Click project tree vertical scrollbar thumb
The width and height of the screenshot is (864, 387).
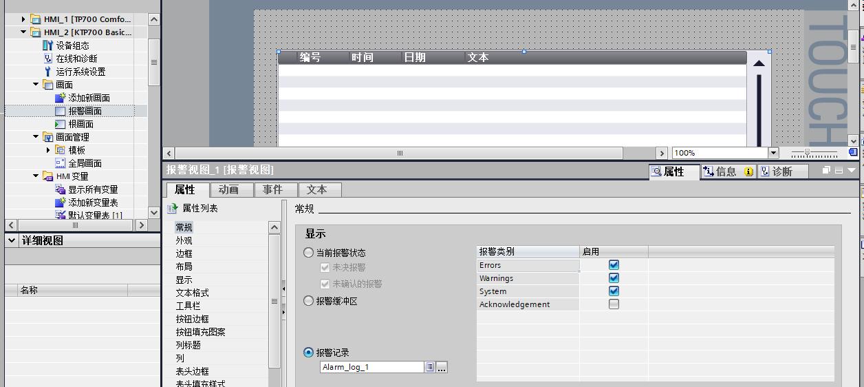pos(154,62)
